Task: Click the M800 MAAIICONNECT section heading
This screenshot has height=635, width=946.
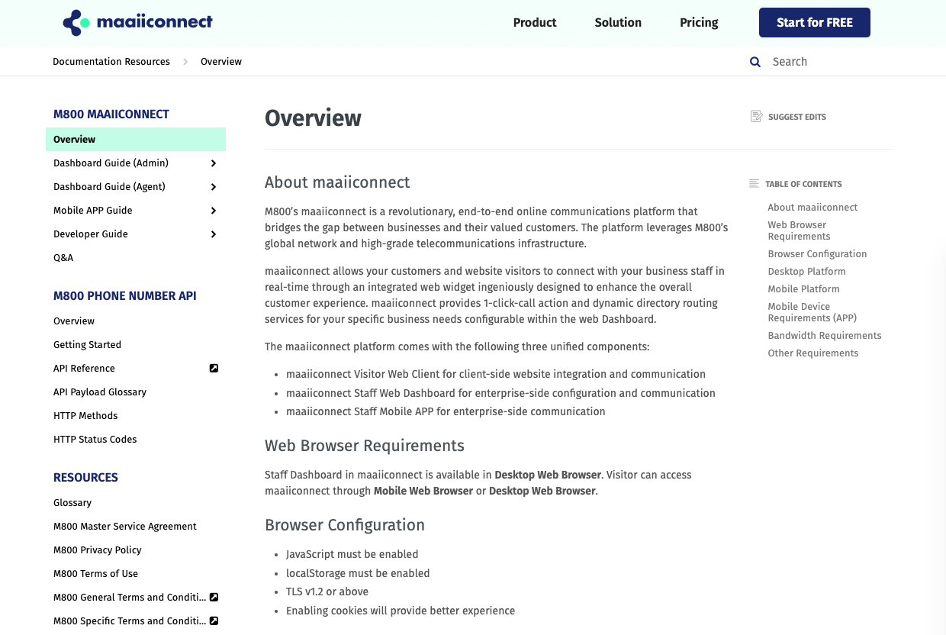Action: 111,114
